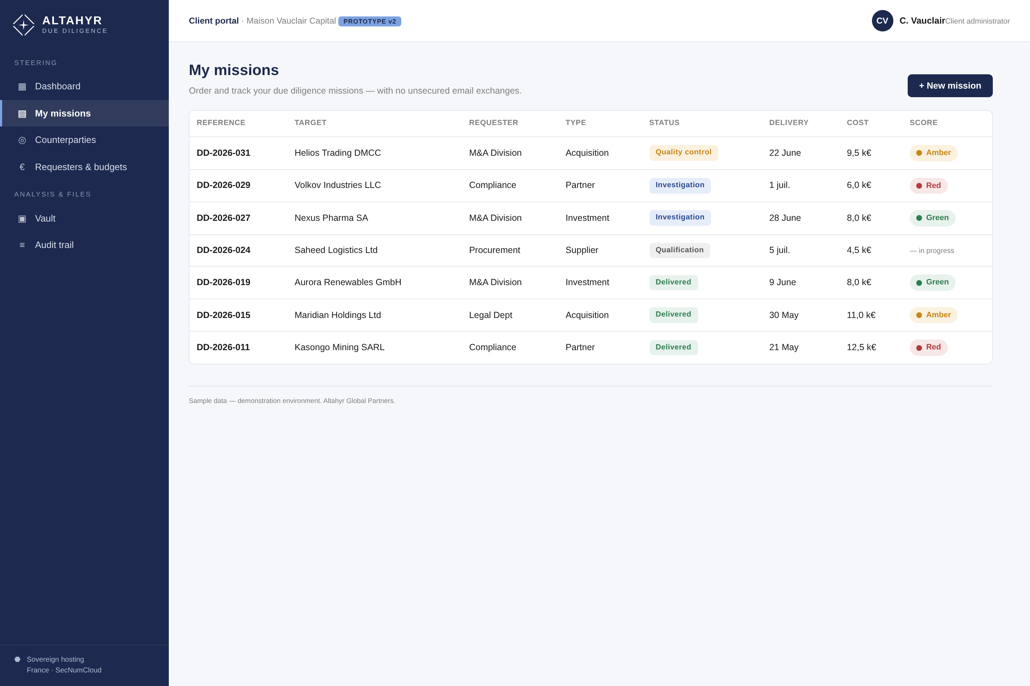Click target Helios Trading DMCC
Image resolution: width=1030 pixels, height=686 pixels.
pyautogui.click(x=338, y=153)
